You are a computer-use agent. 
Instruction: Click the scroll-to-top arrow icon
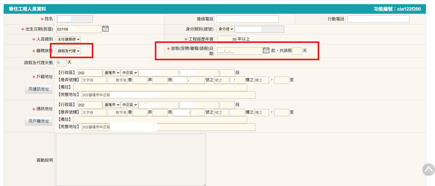coord(428,170)
